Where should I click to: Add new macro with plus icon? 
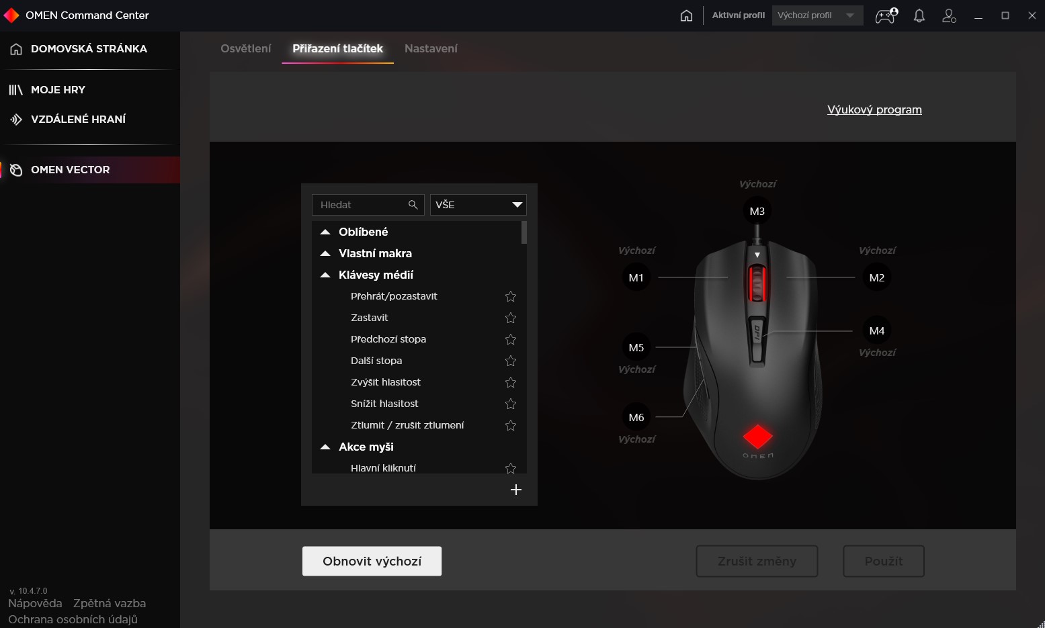[516, 490]
